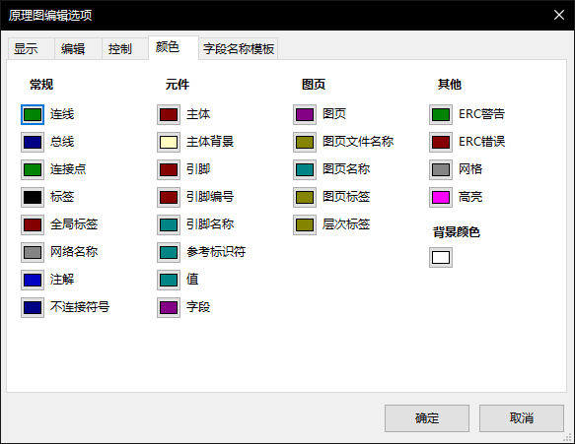
Task: Edit the ERC错误 dark red swatch
Action: [x=441, y=142]
